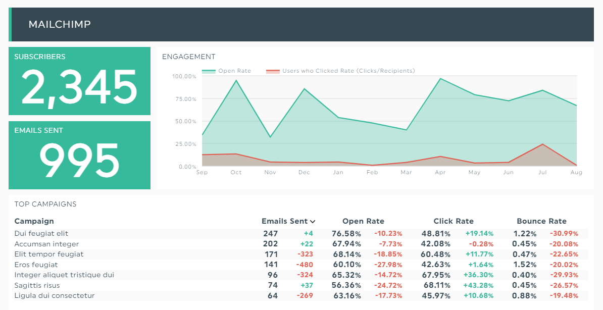Open the Ligula dui consectetur campaign

[x=54, y=296]
